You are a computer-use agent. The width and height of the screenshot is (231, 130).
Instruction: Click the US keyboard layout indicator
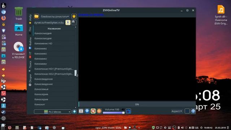[197, 127]
